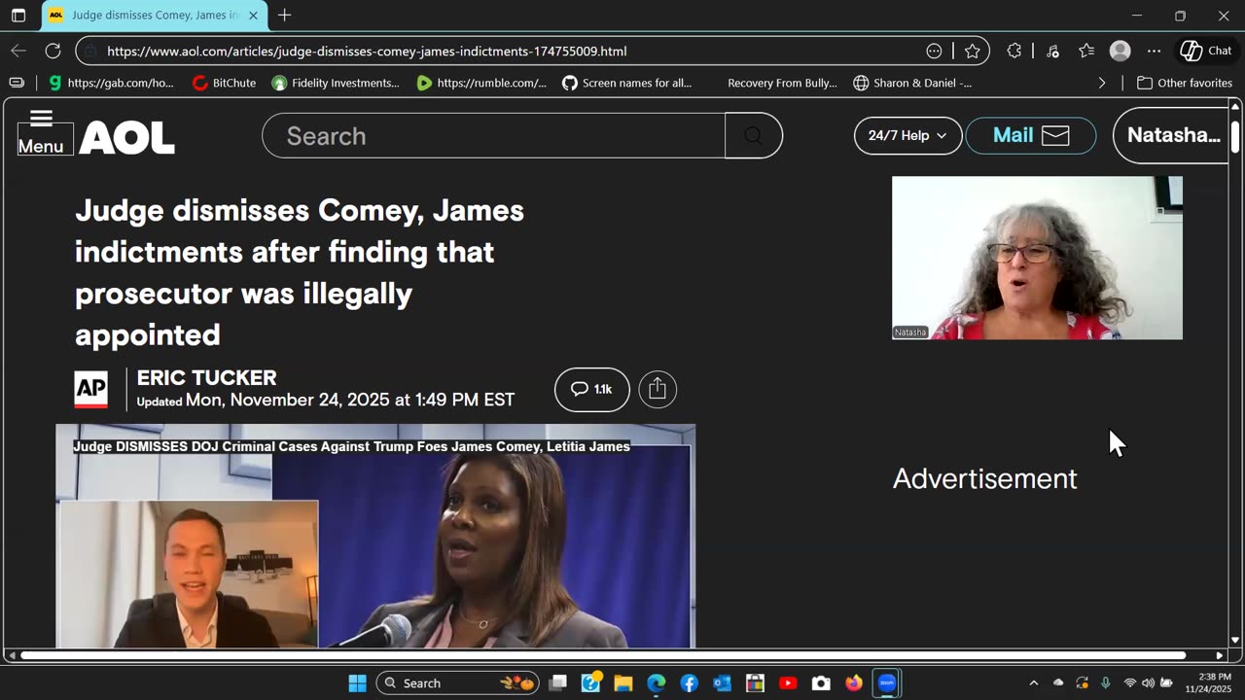The height and width of the screenshot is (700, 1245).
Task: Click the address bar URL
Action: 367,51
